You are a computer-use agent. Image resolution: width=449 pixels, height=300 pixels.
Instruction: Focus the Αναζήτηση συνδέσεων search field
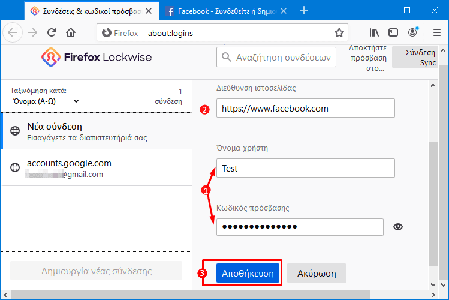pyautogui.click(x=276, y=57)
